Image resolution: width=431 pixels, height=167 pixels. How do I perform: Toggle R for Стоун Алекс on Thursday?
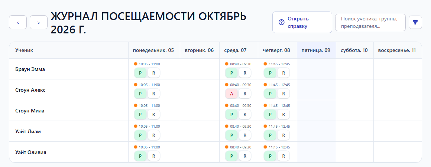(x=283, y=94)
